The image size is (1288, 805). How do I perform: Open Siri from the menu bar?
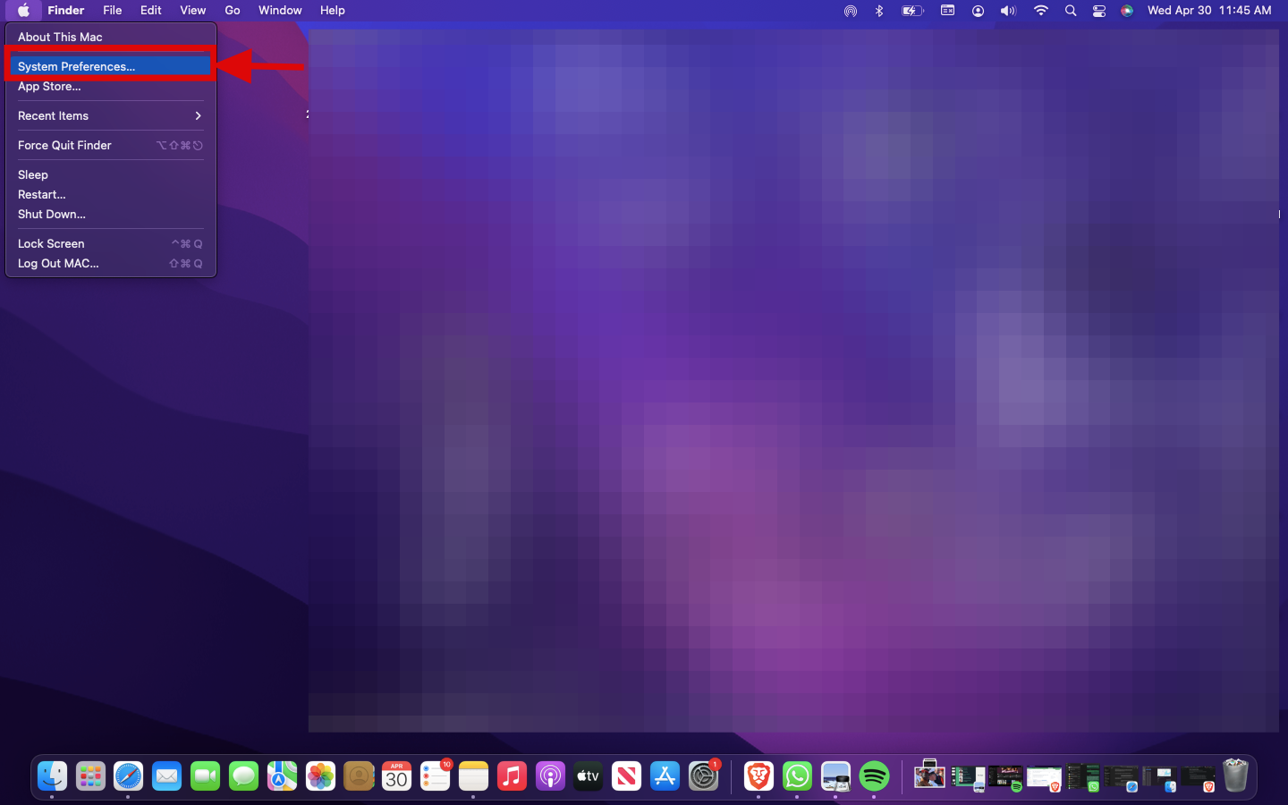[1127, 11]
